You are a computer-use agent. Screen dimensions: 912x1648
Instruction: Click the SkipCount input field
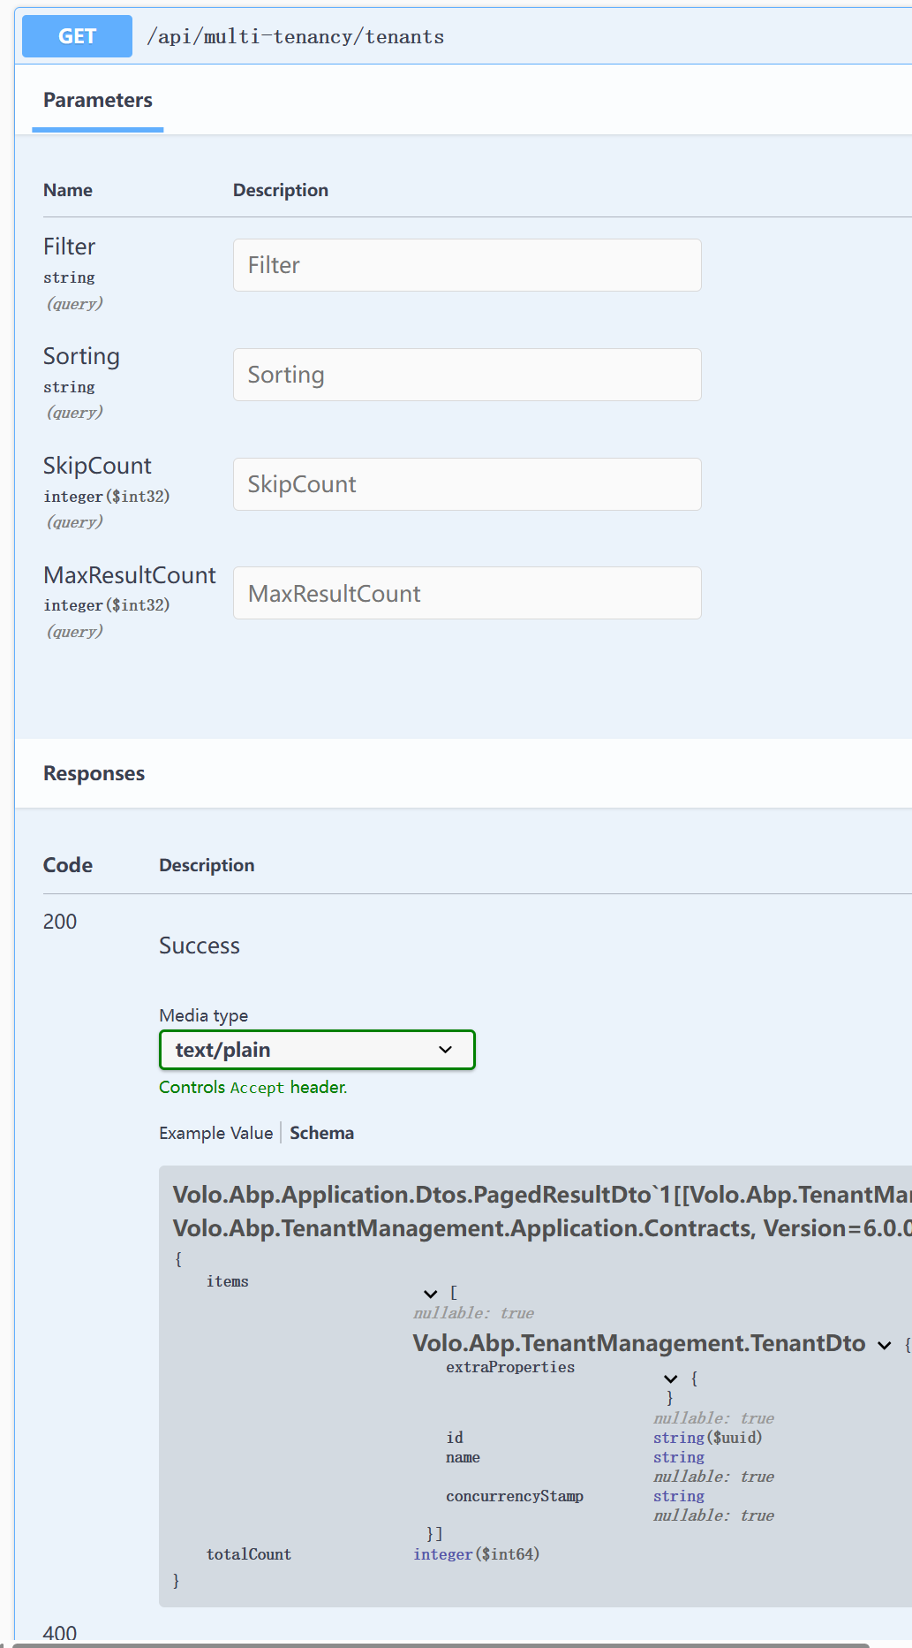466,484
